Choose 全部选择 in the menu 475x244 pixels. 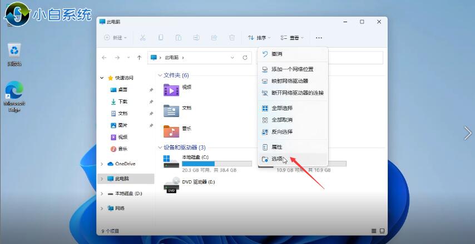coord(281,108)
